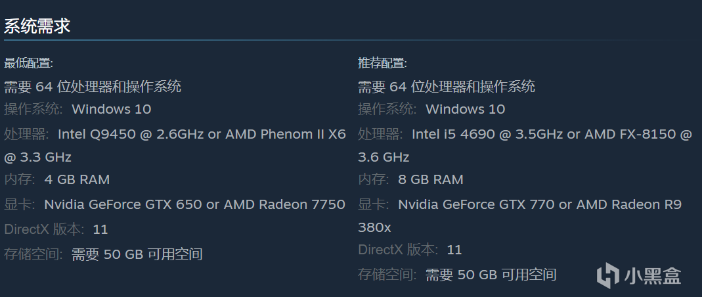Click the recommended 64-bit processor requirement line
The width and height of the screenshot is (702, 297).
click(x=447, y=87)
